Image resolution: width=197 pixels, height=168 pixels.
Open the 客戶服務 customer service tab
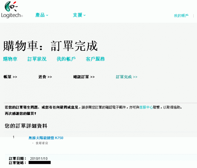click(x=95, y=59)
